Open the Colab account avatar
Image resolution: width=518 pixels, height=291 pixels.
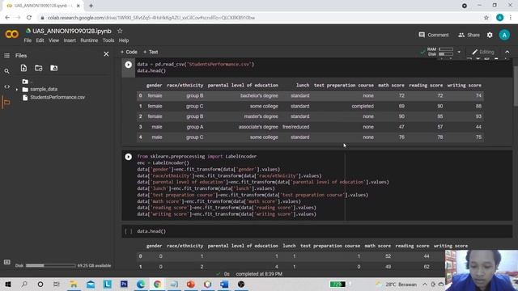click(x=504, y=35)
